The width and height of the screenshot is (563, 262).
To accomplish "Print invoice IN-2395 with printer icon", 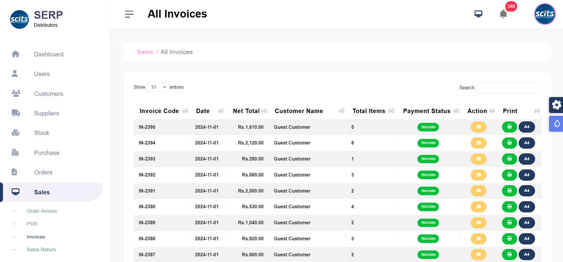I will 509,127.
